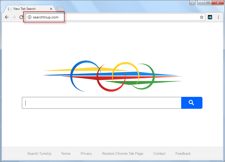Open the Terms footer link
This screenshot has width=225, height=162.
click(x=66, y=153)
